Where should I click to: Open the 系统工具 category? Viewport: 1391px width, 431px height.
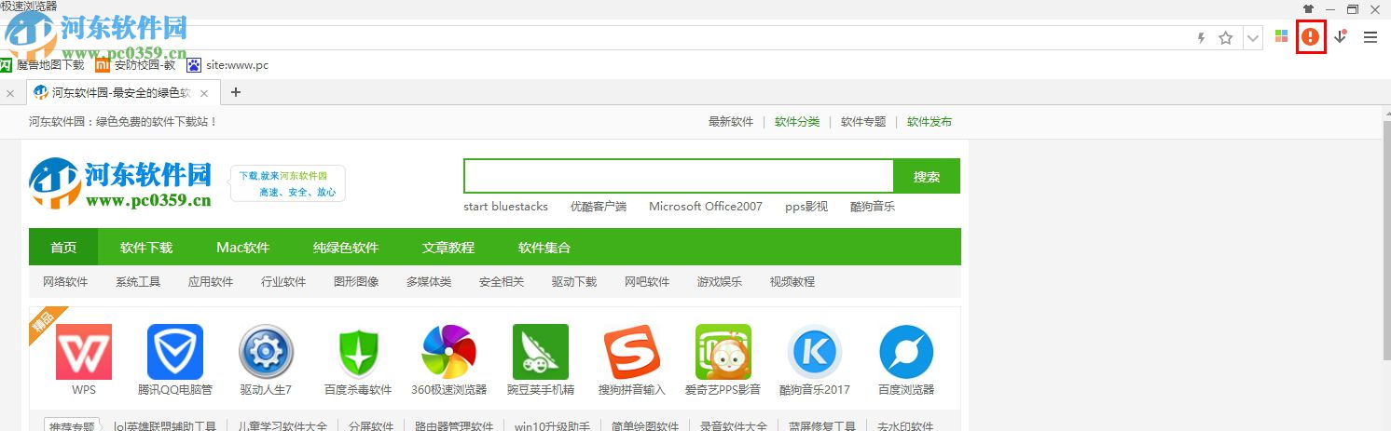coord(138,282)
